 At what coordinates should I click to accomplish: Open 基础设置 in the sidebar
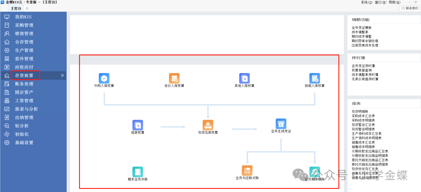(24, 143)
